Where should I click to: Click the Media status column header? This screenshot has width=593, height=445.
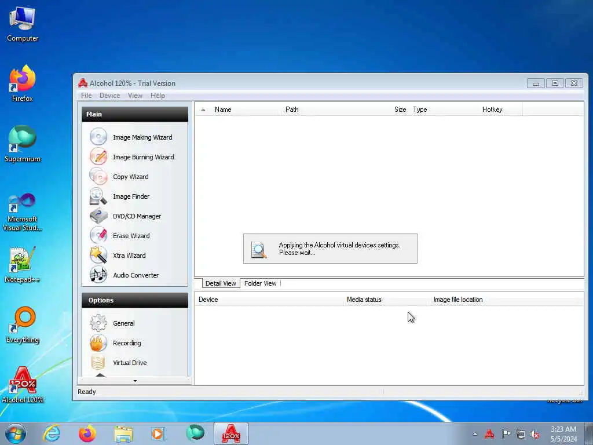coord(386,300)
